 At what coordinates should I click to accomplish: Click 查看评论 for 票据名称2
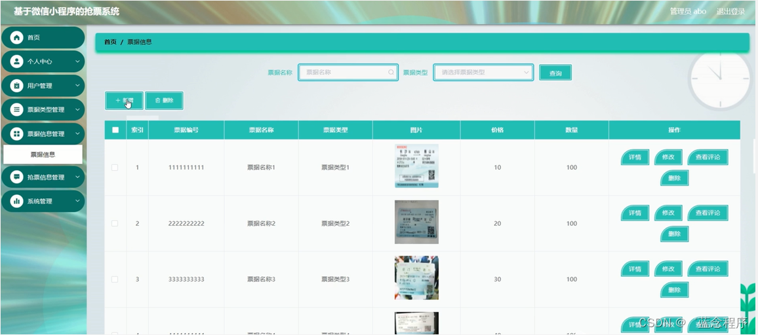pyautogui.click(x=708, y=213)
